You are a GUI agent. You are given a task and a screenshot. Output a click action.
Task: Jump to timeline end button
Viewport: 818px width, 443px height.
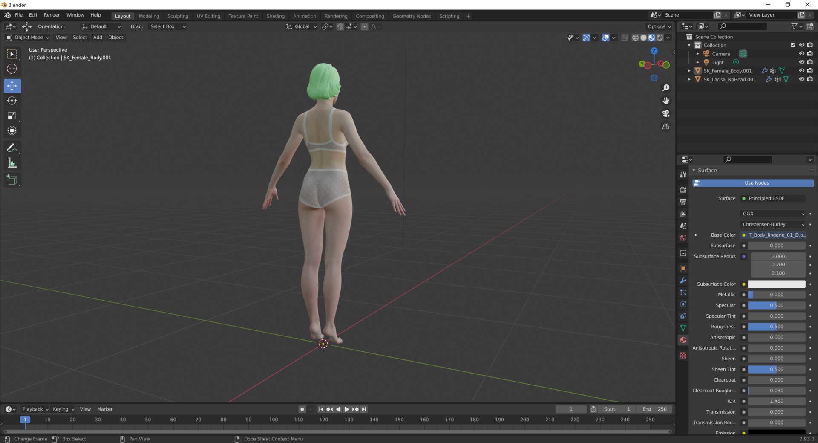pyautogui.click(x=364, y=409)
